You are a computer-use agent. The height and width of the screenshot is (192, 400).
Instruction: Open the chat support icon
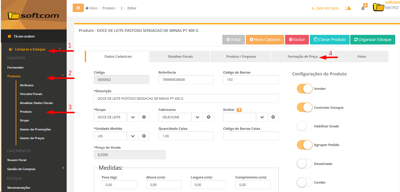click(348, 8)
